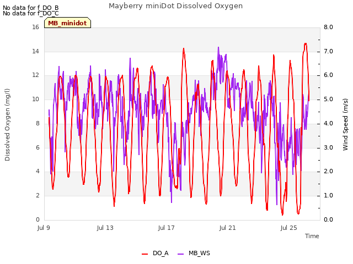Click the 2.0 tick on wind speed axis
Viewport: 353px width, 264px height.
(329, 171)
